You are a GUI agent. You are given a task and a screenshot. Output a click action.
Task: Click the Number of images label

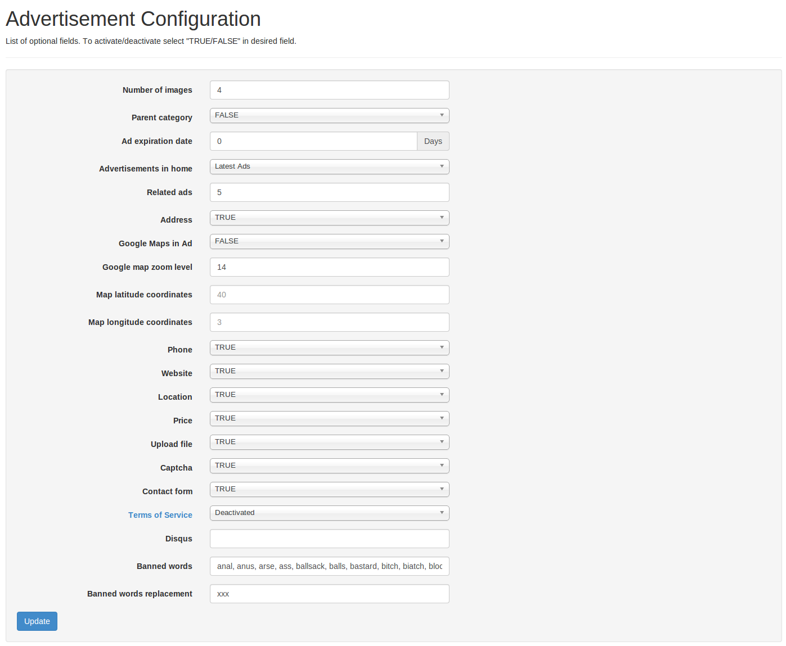158,90
